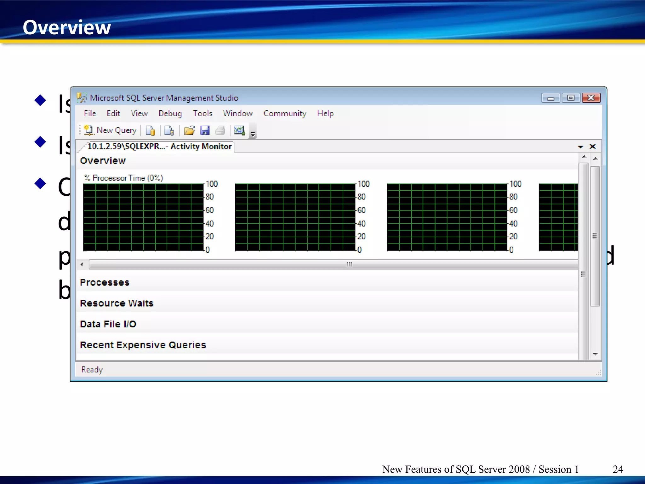Open file using the folder icon

189,130
